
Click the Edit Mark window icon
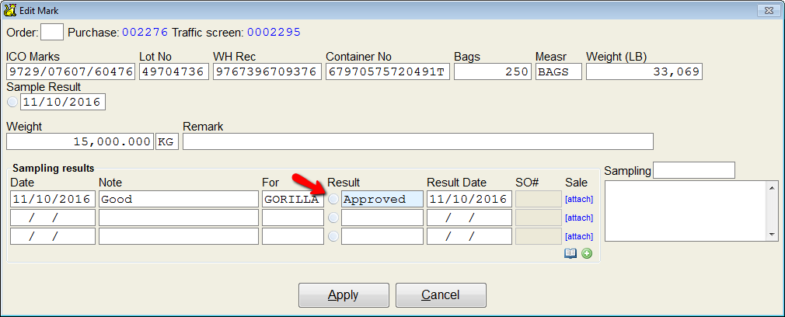coord(9,9)
